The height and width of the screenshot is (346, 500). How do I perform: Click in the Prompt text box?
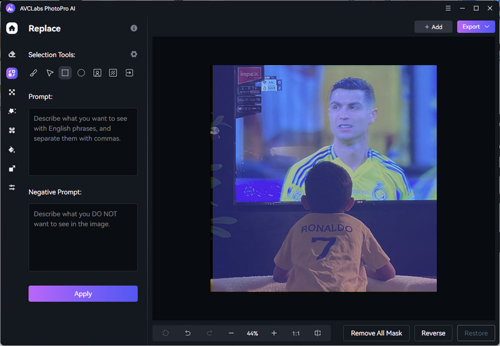click(x=83, y=142)
